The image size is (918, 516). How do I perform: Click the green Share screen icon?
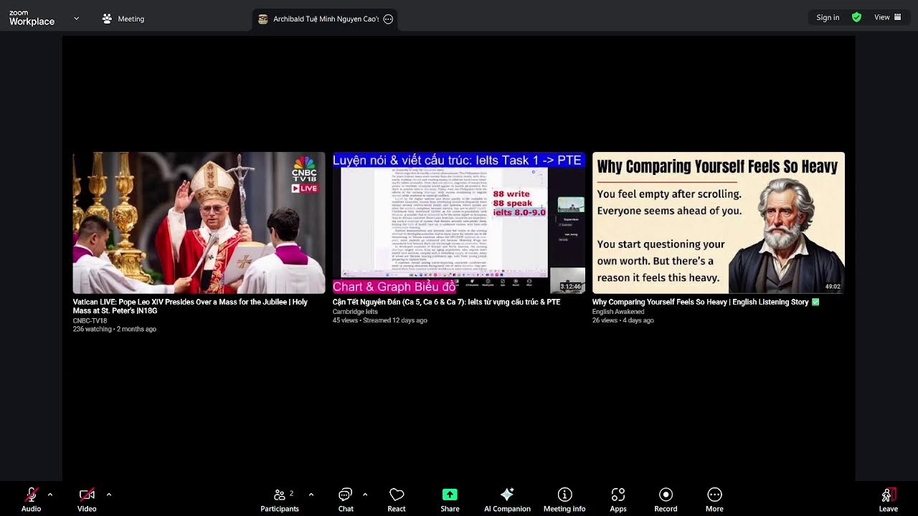(x=450, y=494)
